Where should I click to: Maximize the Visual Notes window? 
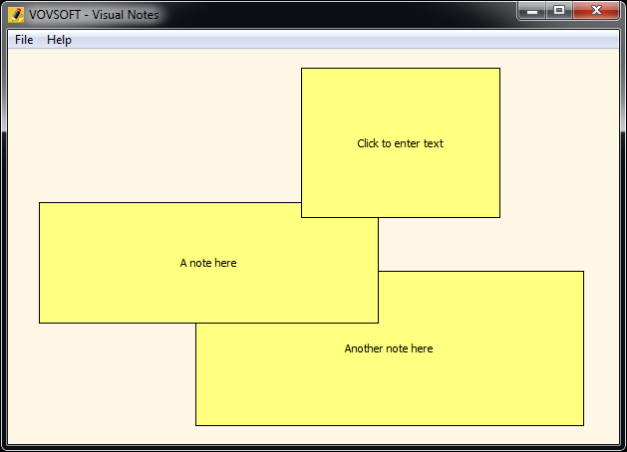click(559, 11)
